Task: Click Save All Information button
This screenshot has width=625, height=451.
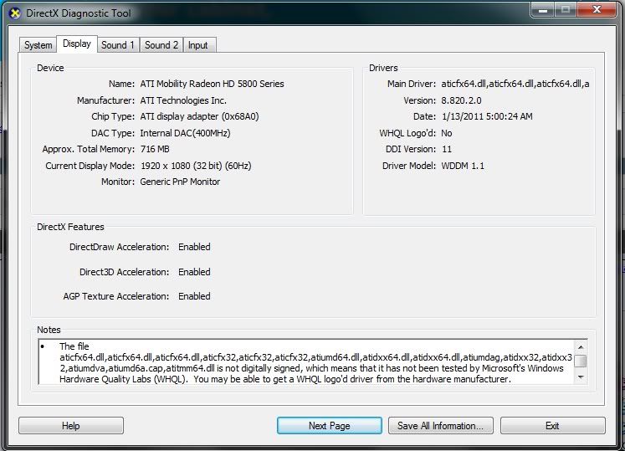Action: 440,426
